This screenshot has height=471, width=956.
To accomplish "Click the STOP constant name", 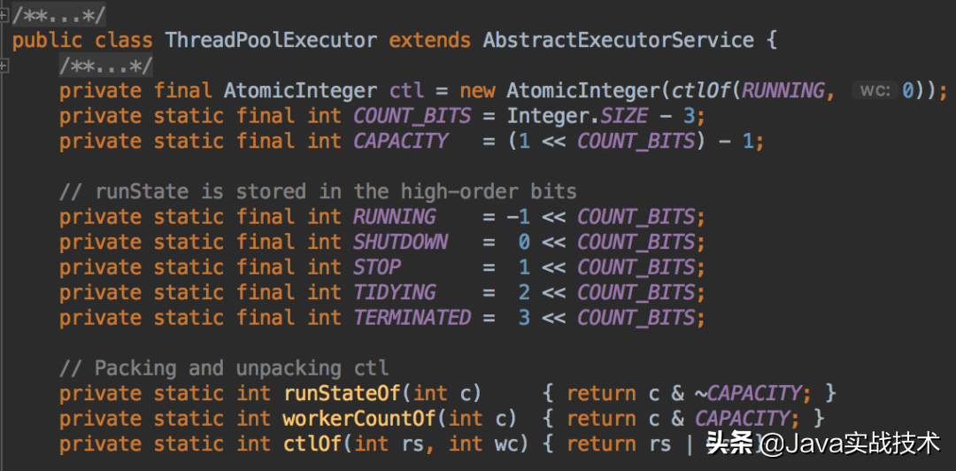I will [x=377, y=267].
